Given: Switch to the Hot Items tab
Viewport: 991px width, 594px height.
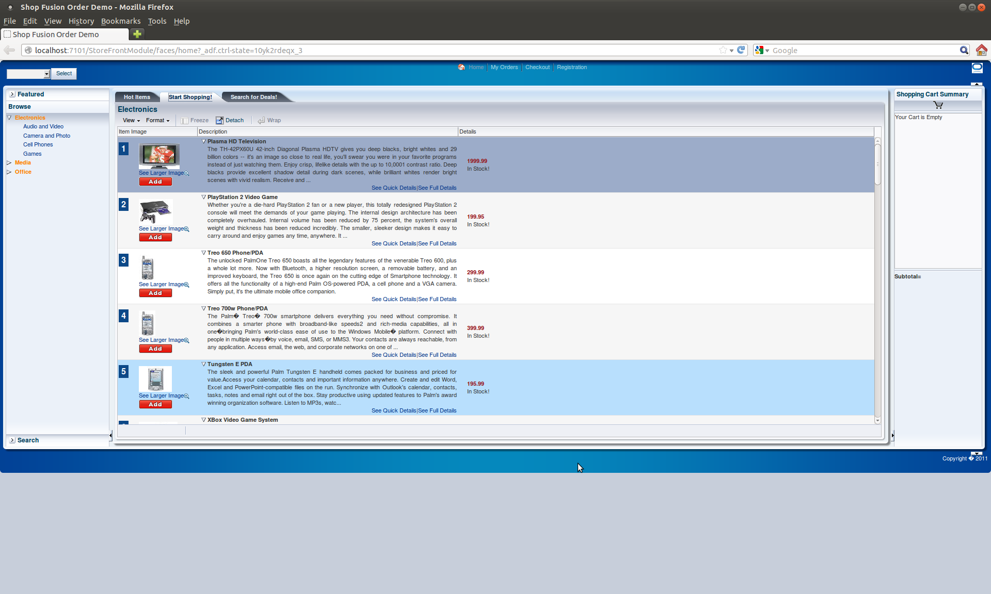Looking at the screenshot, I should (137, 97).
